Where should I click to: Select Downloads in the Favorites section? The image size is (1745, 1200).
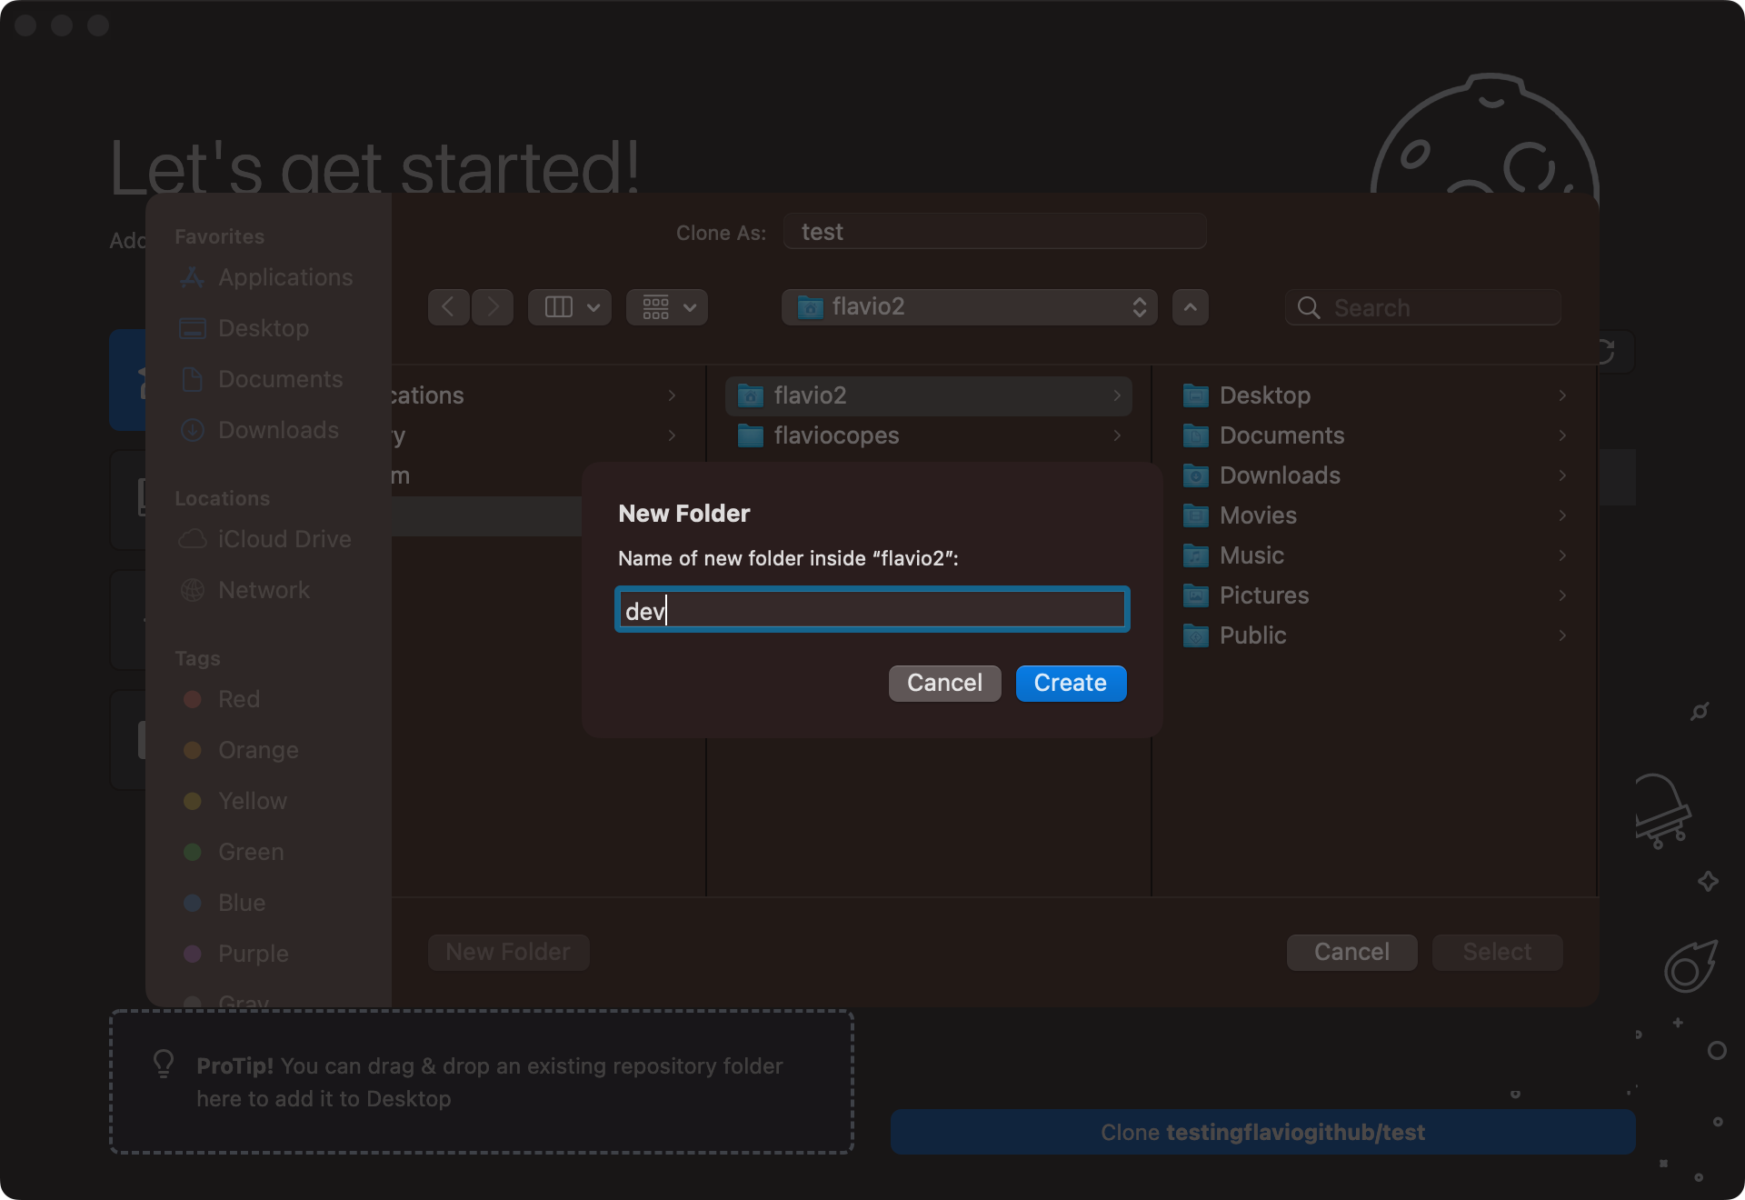[277, 430]
